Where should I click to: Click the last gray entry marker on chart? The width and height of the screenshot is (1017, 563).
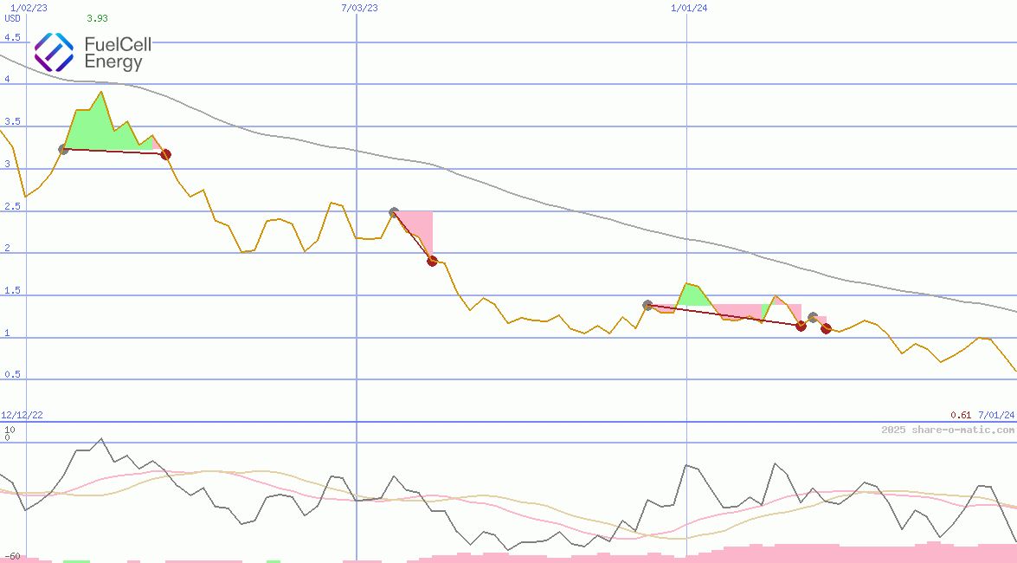pyautogui.click(x=812, y=317)
